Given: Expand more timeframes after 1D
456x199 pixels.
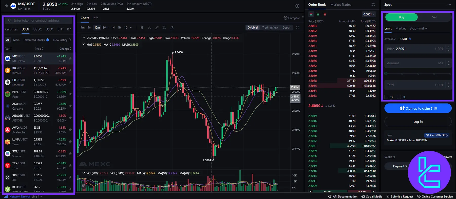Looking at the screenshot, I should 131,28.
